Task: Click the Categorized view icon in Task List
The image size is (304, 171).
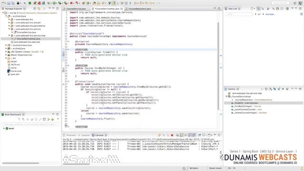Action: 258,9
